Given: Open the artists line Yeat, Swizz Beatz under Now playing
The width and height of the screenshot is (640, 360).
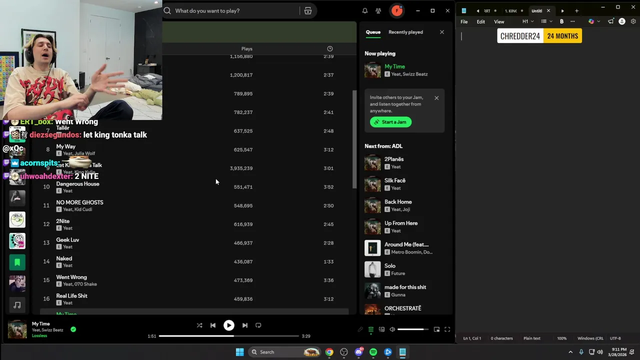Looking at the screenshot, I should coord(409,74).
